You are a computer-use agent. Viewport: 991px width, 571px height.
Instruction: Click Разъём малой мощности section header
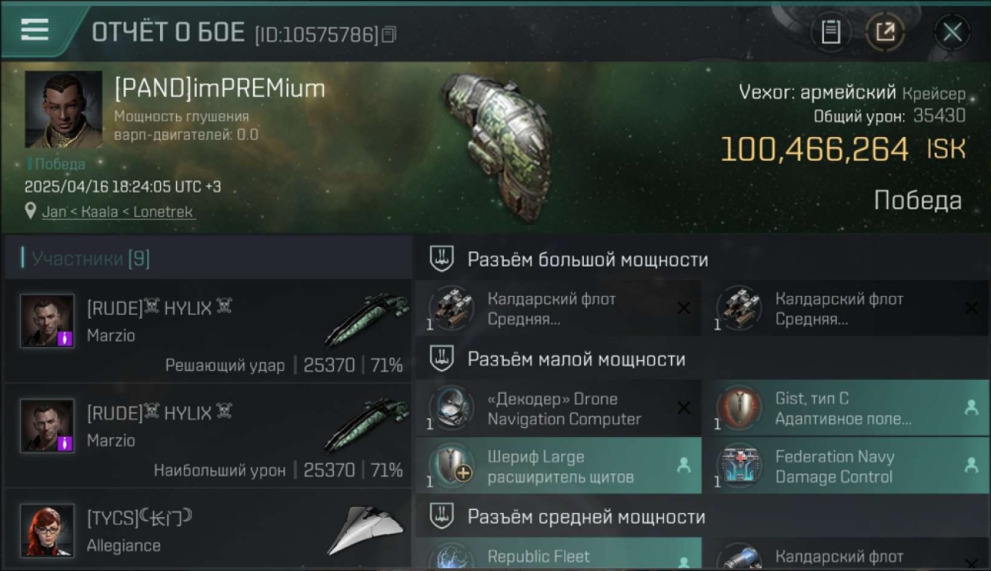(x=576, y=359)
